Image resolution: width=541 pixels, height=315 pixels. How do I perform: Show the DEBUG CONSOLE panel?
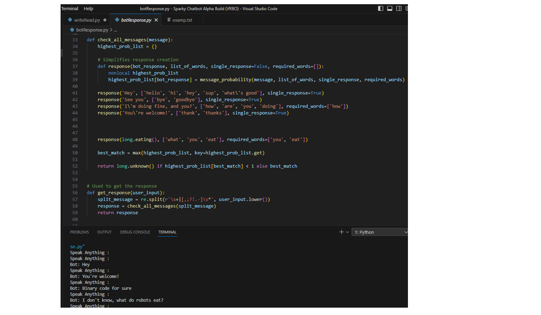click(135, 232)
